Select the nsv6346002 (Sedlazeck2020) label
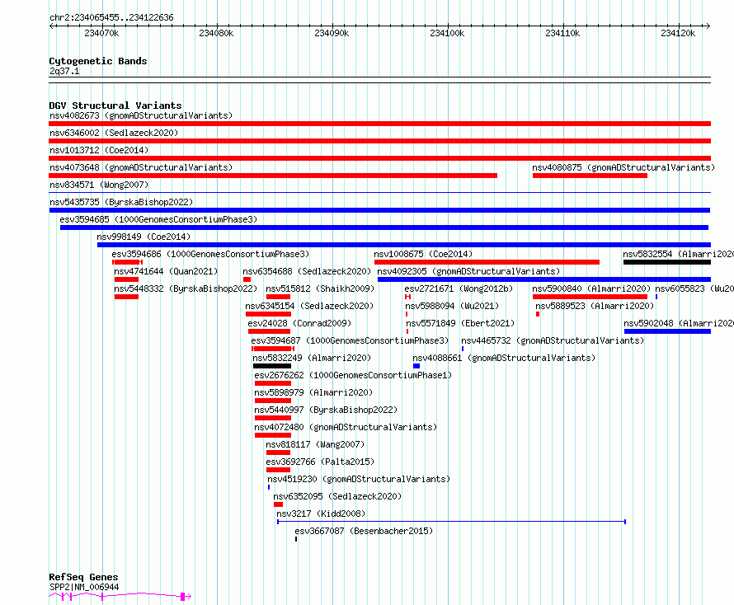The width and height of the screenshot is (734, 605). coord(114,133)
